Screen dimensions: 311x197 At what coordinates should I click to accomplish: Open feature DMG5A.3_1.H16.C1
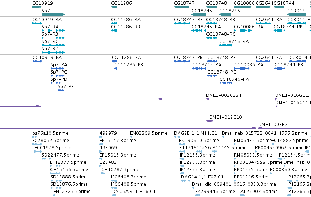click(x=134, y=192)
